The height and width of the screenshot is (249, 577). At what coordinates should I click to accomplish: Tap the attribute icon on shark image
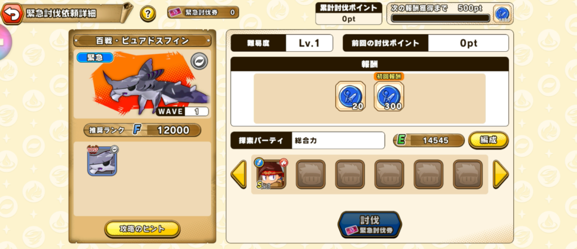[199, 61]
